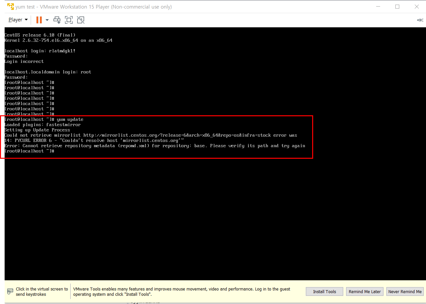Open the Player menu
Image resolution: width=426 pixels, height=304 pixels.
click(18, 20)
